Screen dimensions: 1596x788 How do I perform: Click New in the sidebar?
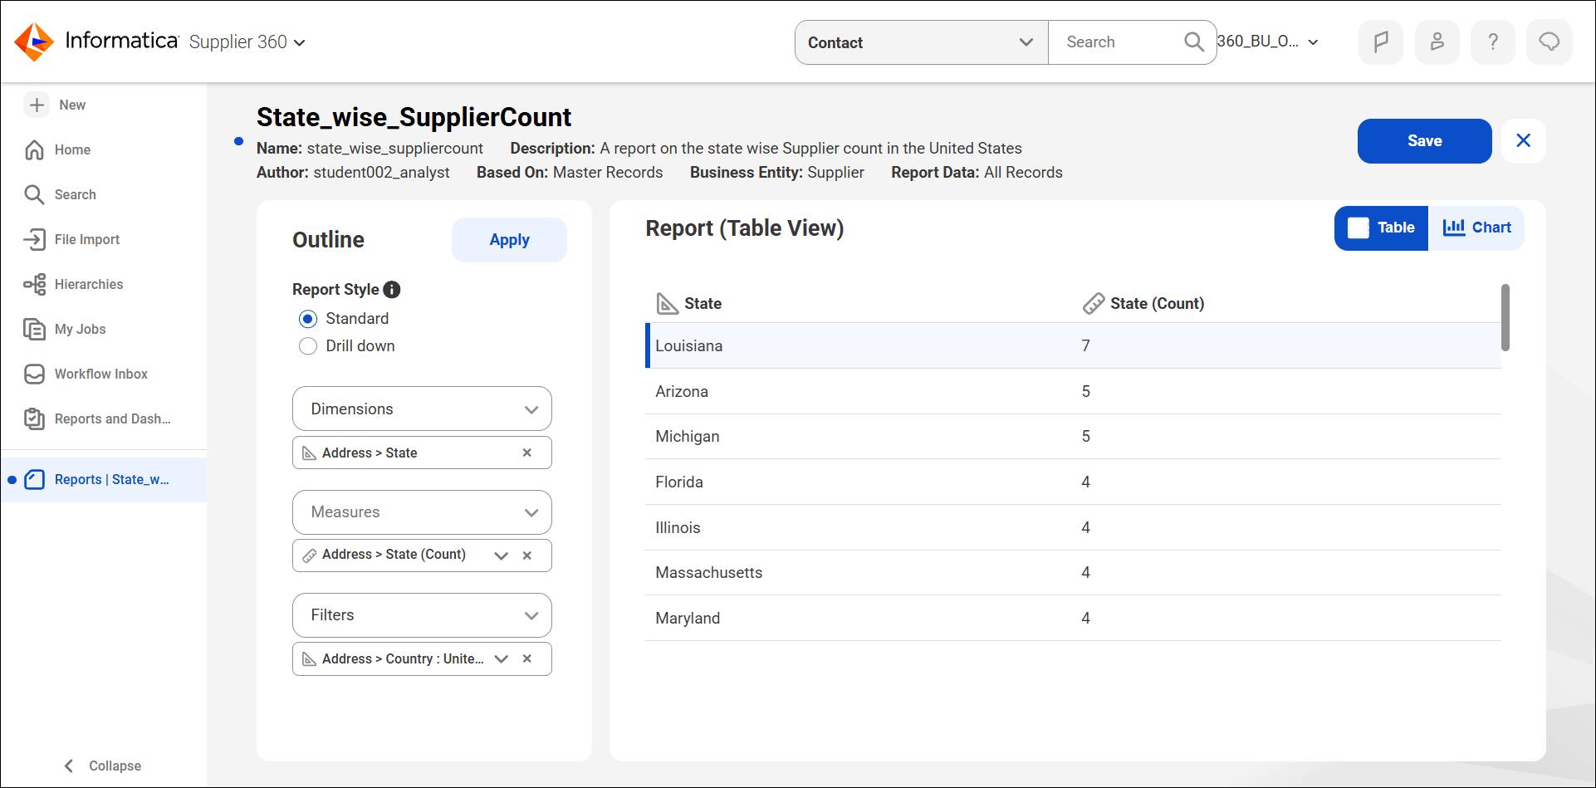(72, 105)
